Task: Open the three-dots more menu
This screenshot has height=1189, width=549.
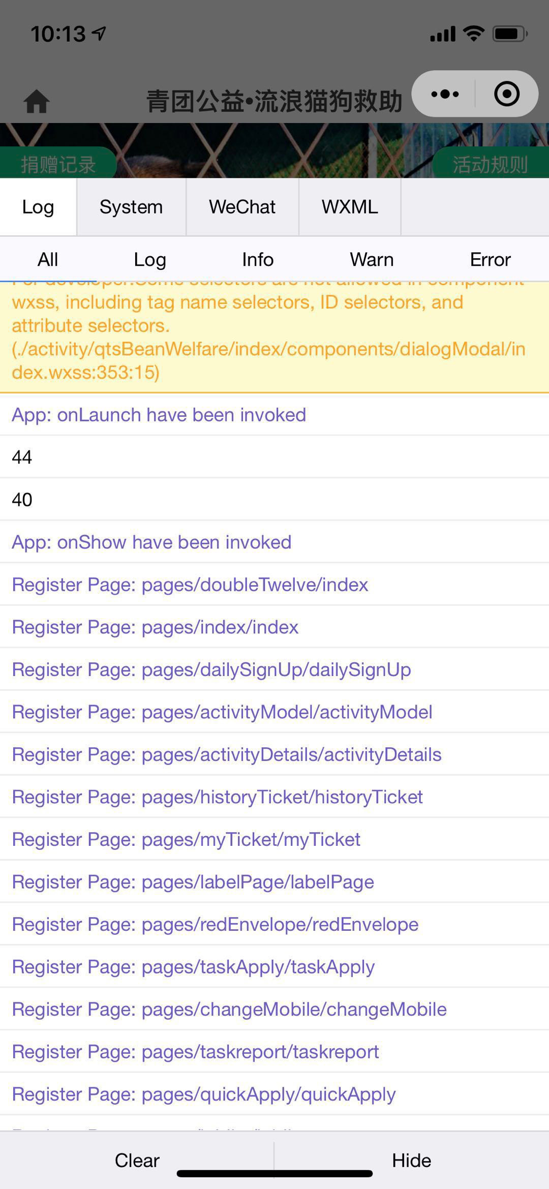Action: click(x=445, y=94)
